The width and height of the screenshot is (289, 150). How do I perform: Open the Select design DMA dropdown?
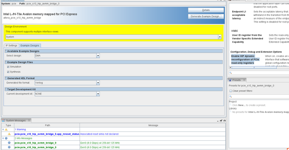point(98,56)
